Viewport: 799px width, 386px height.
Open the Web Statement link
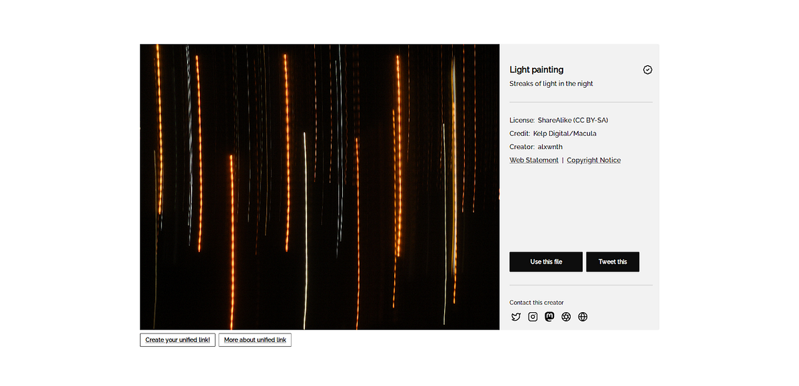pos(533,160)
